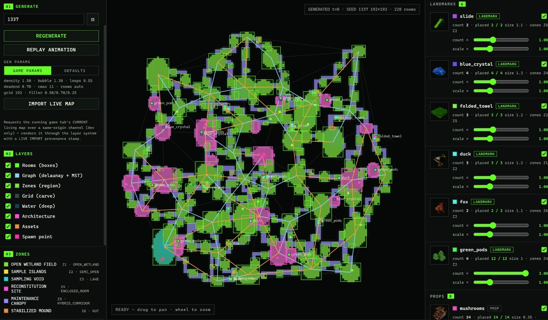Hide the Water (deep) layer
548x320 pixels.
coord(8,206)
